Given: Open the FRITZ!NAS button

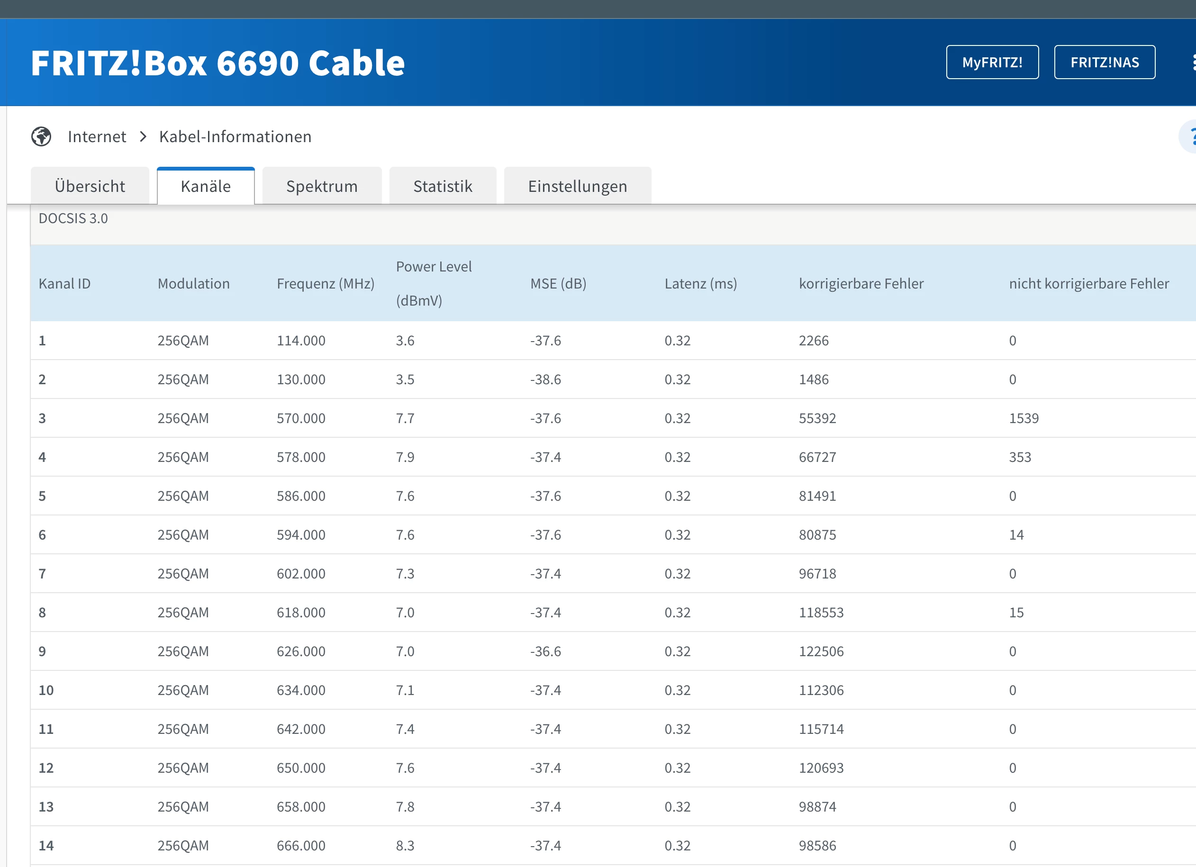Looking at the screenshot, I should tap(1104, 62).
